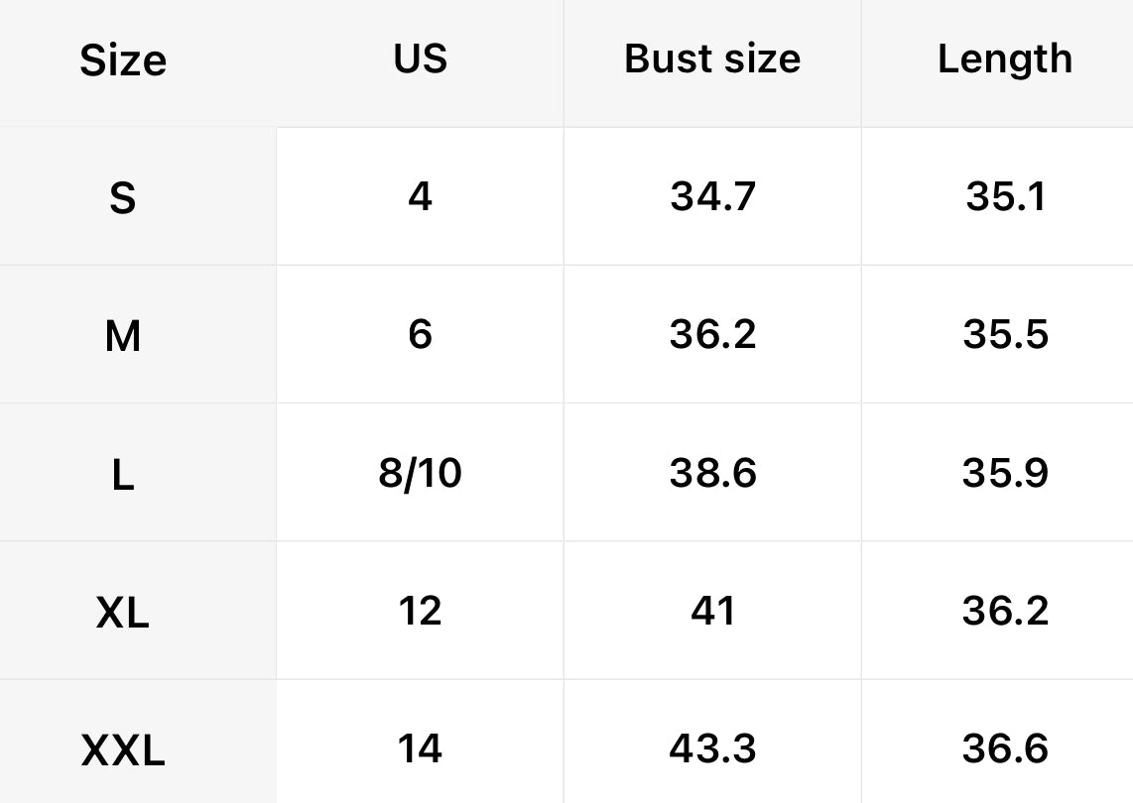The width and height of the screenshot is (1133, 803).
Task: Click length 35.5 cell
Action: 1005,335
